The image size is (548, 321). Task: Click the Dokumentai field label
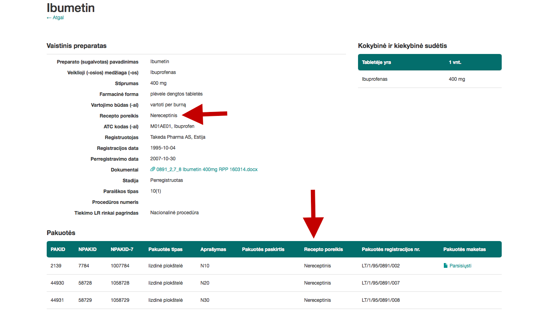(125, 170)
